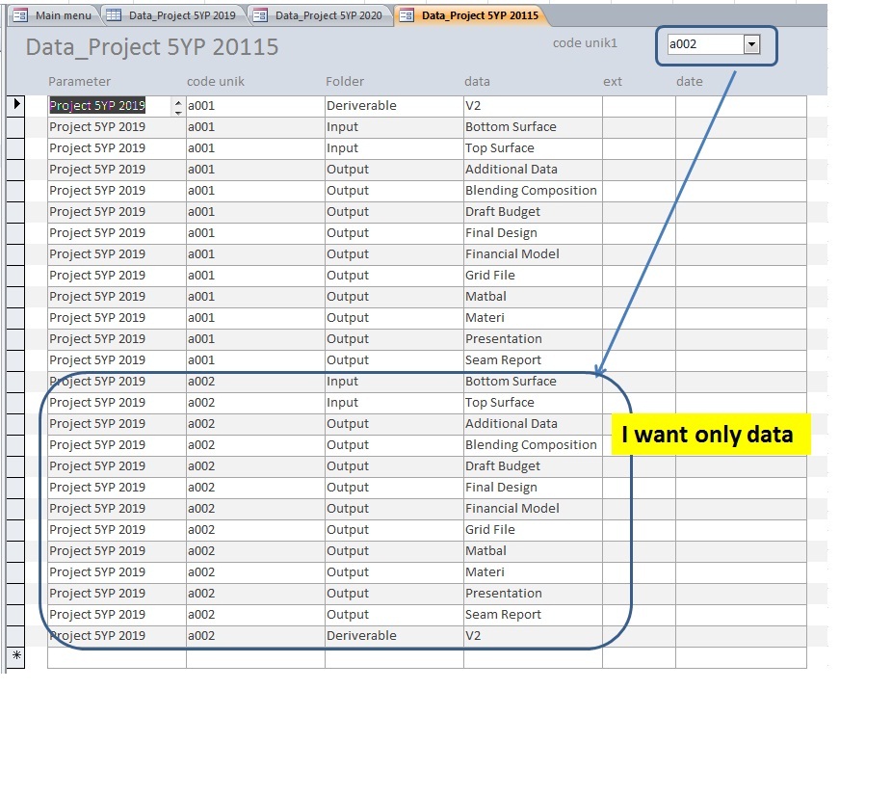Screen dimensions: 892x796
Task: Click the form icon on Data_Project 5YP 2020 tab
Action: [260, 15]
